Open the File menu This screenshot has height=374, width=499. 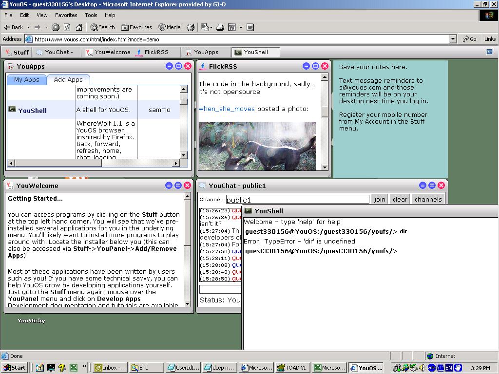8,15
